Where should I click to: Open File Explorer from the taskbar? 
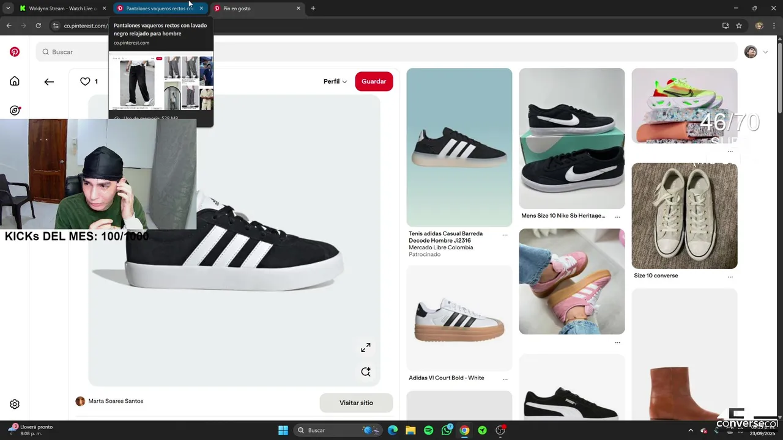pos(410,430)
